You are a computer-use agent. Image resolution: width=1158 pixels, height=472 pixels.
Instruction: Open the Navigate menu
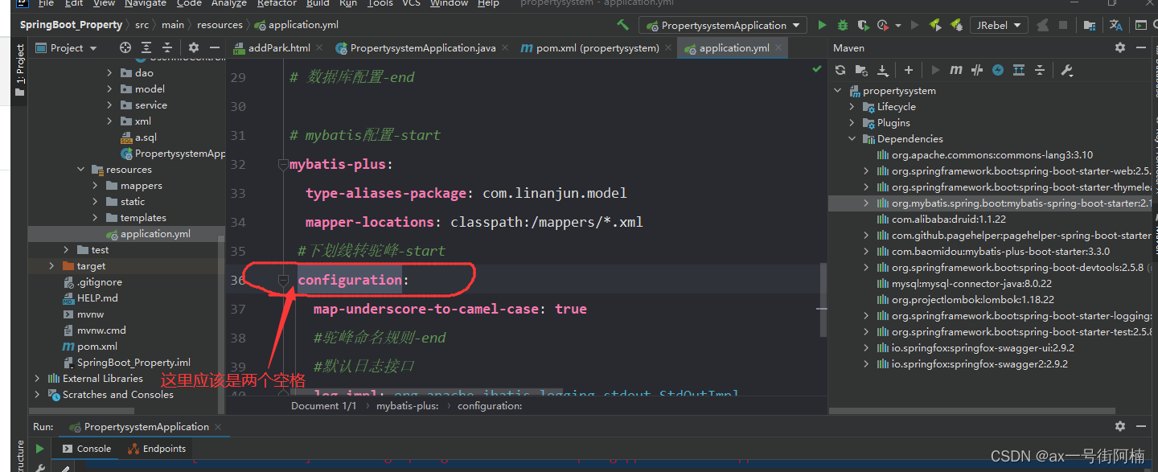pyautogui.click(x=146, y=3)
